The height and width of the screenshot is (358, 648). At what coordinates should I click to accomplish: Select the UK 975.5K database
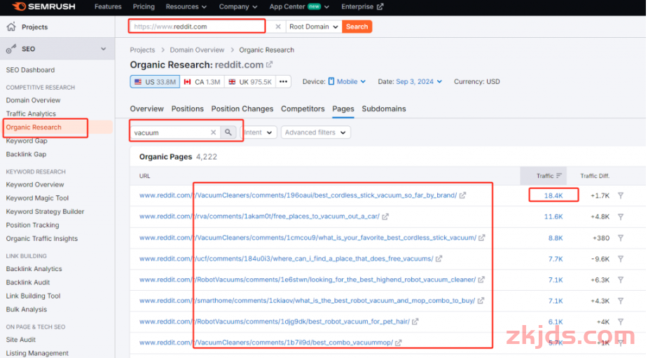pos(250,82)
